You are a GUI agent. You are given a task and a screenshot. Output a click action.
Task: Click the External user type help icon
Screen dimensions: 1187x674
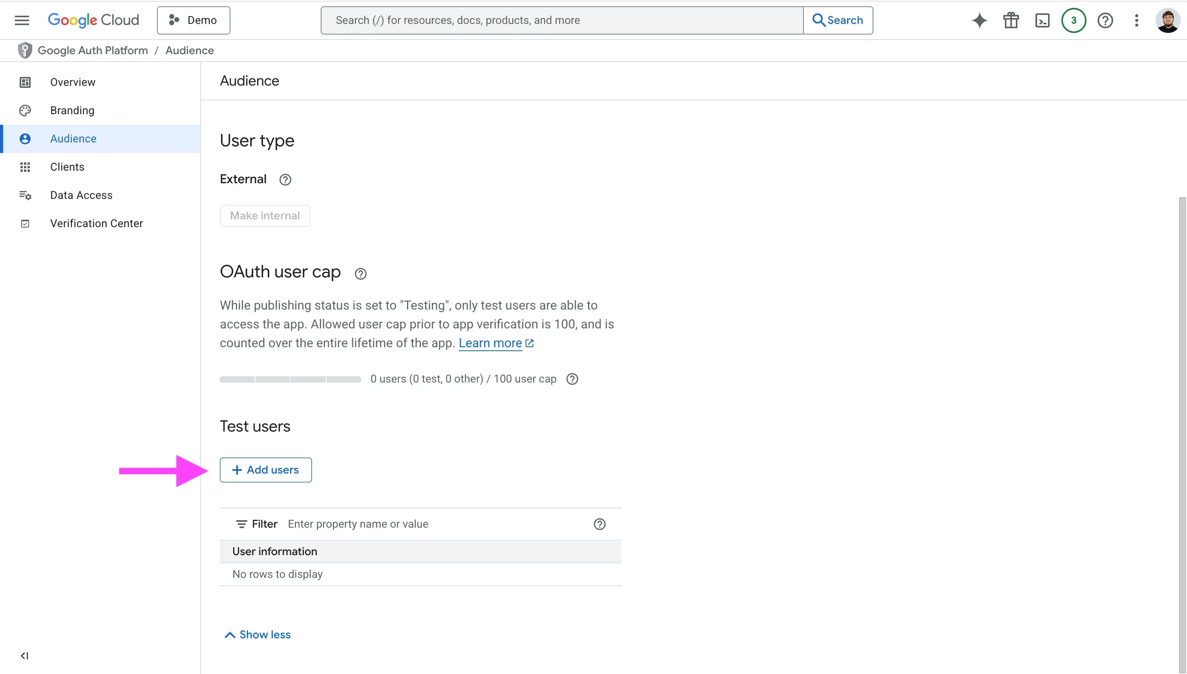285,180
